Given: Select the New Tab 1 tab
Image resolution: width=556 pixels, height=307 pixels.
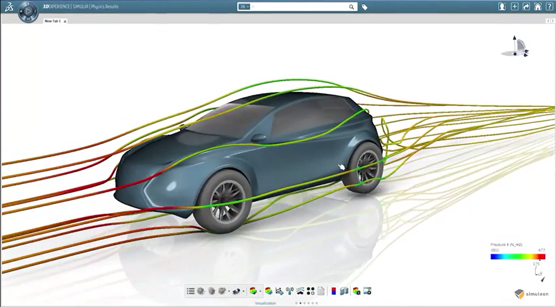Looking at the screenshot, I should [52, 21].
